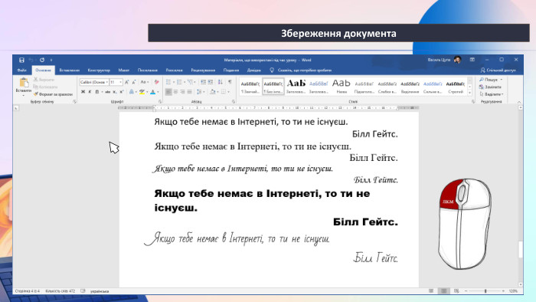Toggle underline П formatting
The width and height of the screenshot is (536, 302).
97,92
